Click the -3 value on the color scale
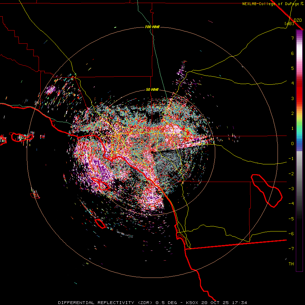This screenshot has width=305, height=305. coord(291,188)
